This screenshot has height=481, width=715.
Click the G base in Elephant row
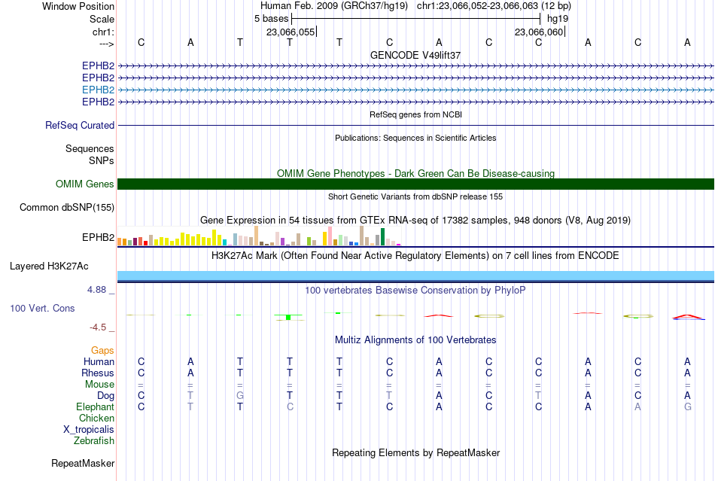tap(688, 406)
